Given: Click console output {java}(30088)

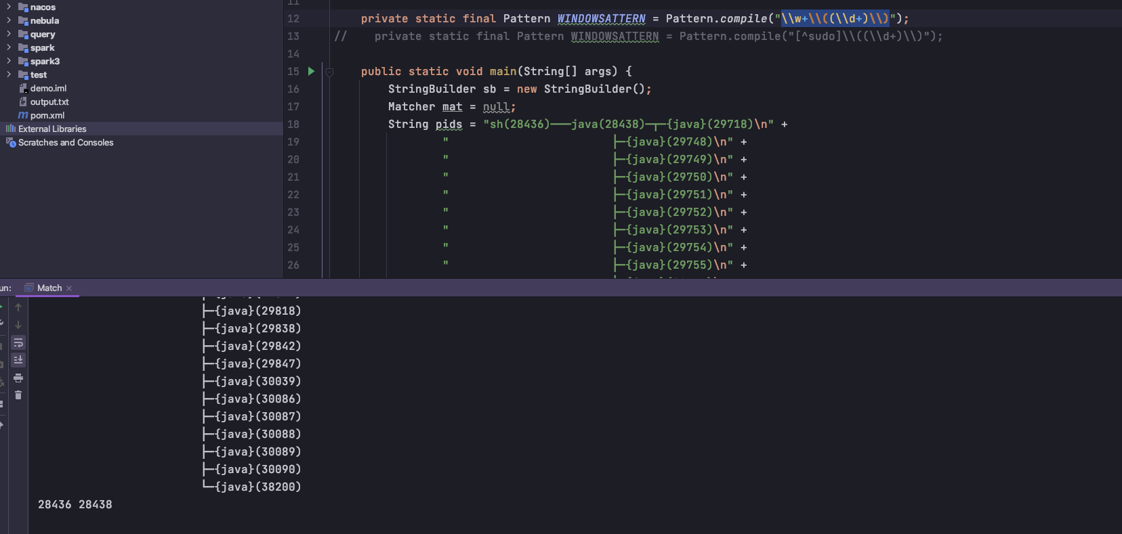Looking at the screenshot, I should (x=257, y=435).
